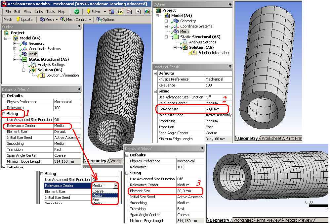Collapse Solution (A6) in upper-right Outline
Screen dimensions: 330x224
click(175, 47)
